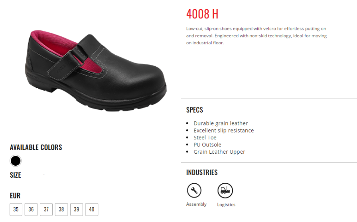Viewport: 357px width, 222px height.
Task: Click the Assembly label under Industries
Action: pos(196,204)
